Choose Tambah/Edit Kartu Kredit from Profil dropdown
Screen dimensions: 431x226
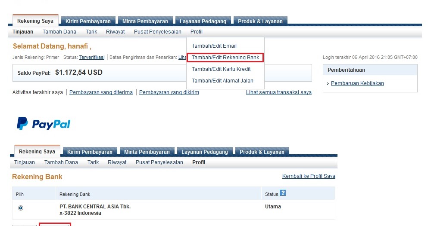click(x=221, y=69)
